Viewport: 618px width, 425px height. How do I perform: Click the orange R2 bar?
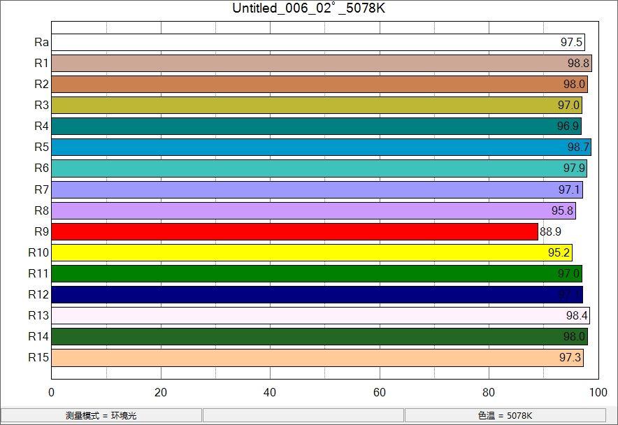point(319,84)
